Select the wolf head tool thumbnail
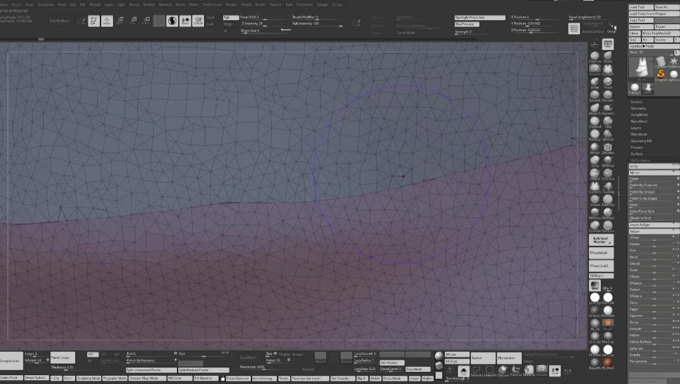Image resolution: width=680 pixels, height=384 pixels. [641, 68]
